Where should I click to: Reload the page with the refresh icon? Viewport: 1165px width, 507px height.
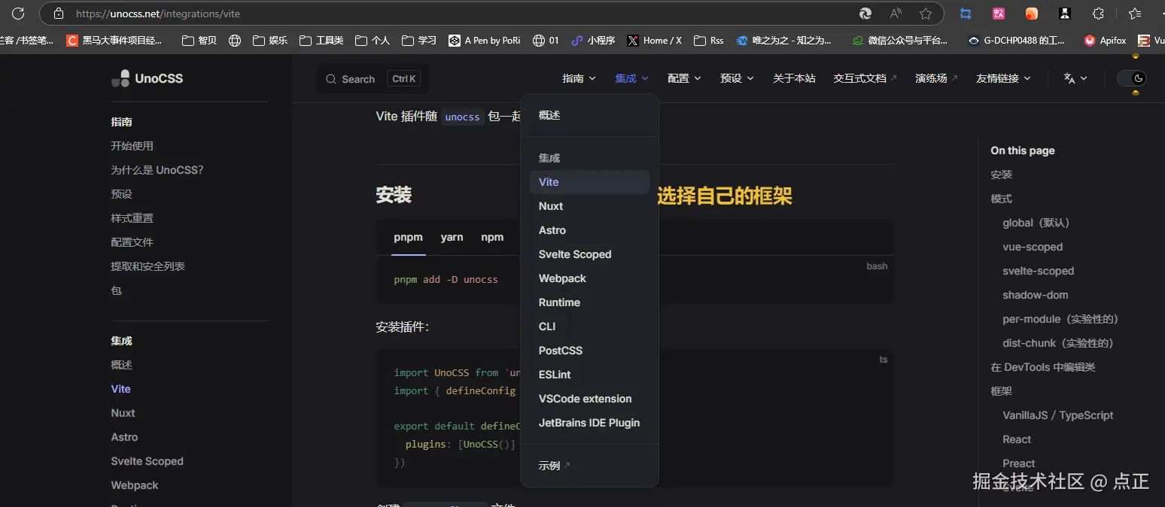[18, 14]
